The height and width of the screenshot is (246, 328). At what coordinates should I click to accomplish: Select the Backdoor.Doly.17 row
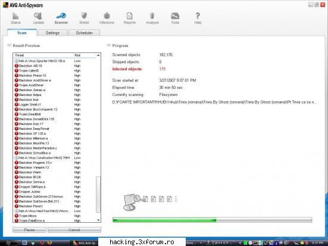(55, 124)
